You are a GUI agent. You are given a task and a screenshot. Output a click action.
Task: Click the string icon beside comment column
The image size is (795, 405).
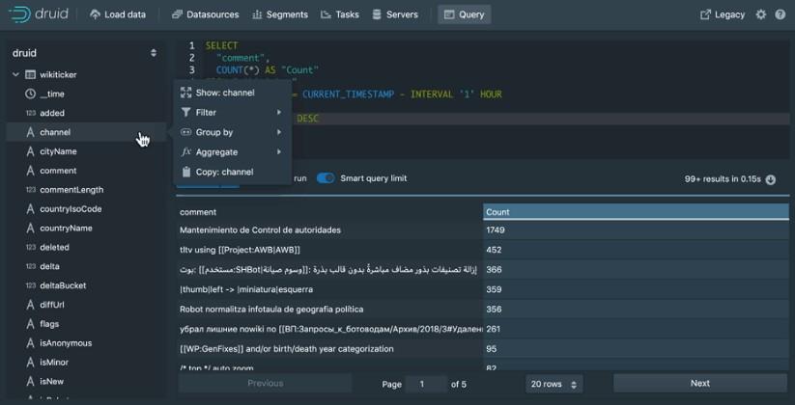[x=30, y=171]
